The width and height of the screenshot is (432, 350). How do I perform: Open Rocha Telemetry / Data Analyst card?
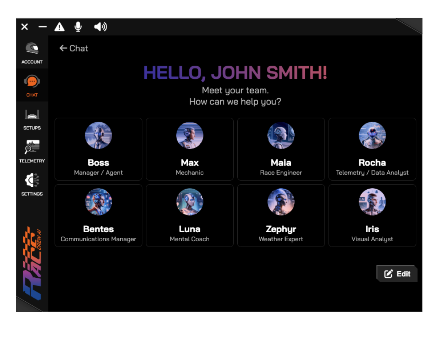(372, 149)
